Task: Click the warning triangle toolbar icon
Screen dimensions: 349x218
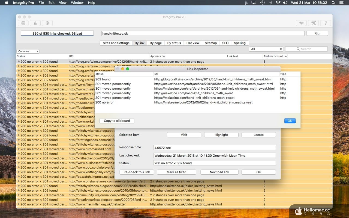Action: point(35,23)
